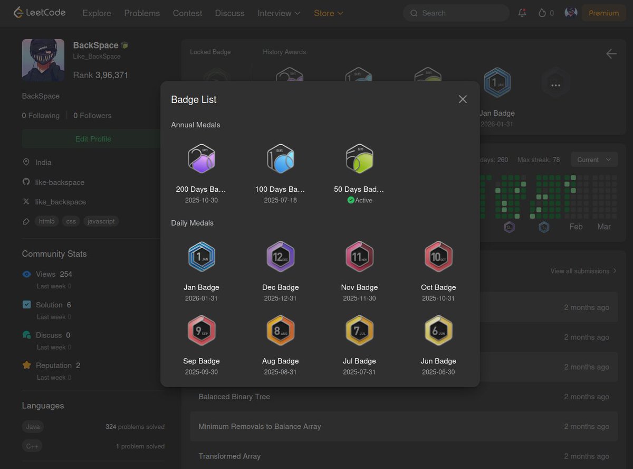Open the like_backspace X profile link

pyautogui.click(x=61, y=202)
